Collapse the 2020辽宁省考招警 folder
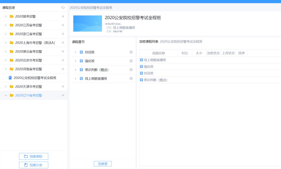Screen dimensions: 281x169 coord(6,95)
